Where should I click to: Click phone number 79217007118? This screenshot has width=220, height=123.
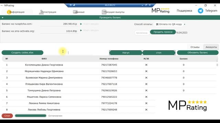point(109,84)
